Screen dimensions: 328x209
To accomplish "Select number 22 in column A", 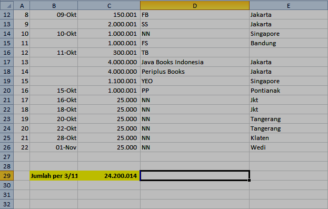I will pos(22,147).
